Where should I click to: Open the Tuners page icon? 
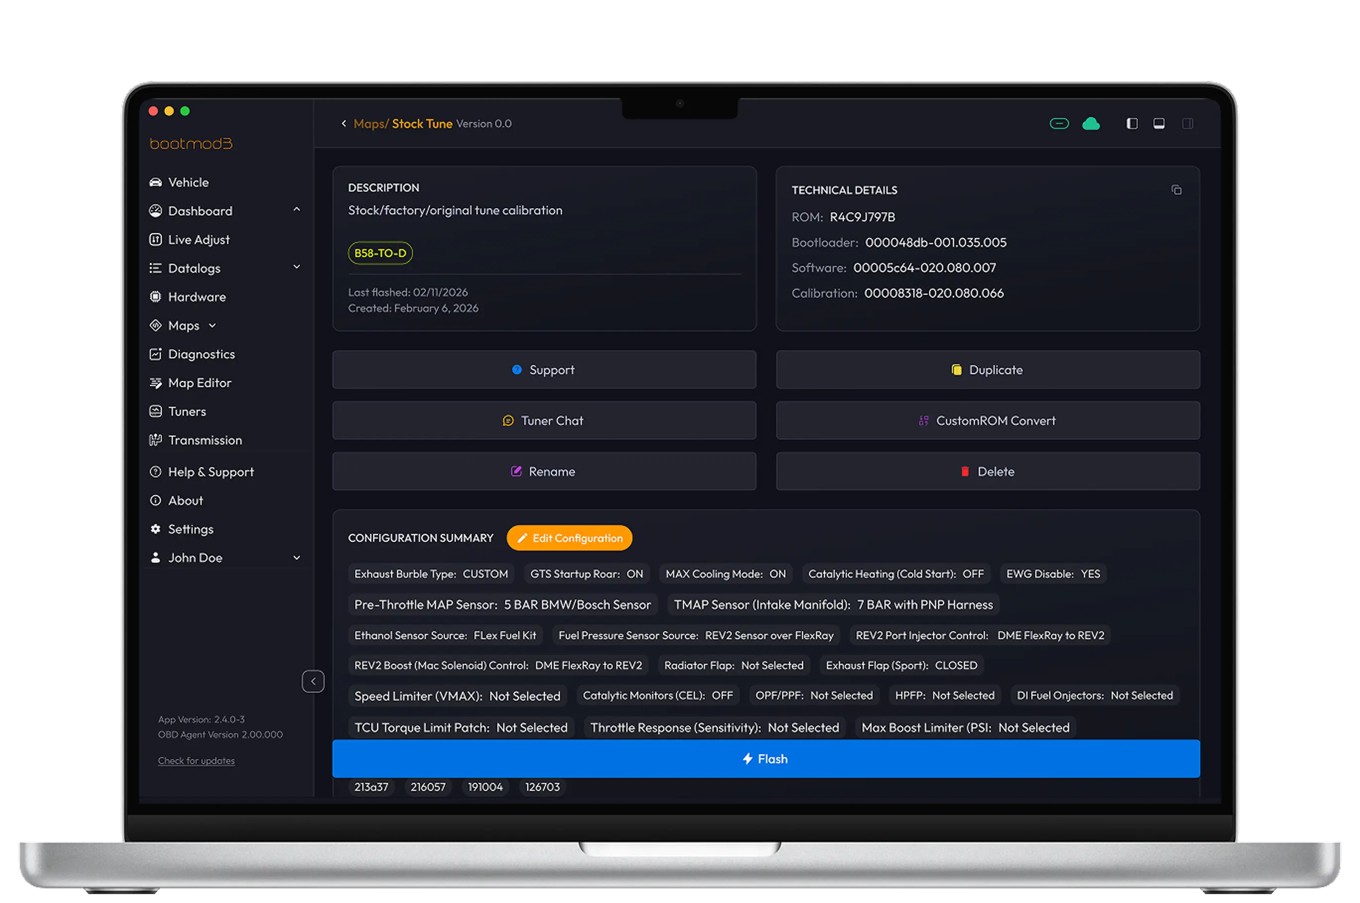coord(155,411)
